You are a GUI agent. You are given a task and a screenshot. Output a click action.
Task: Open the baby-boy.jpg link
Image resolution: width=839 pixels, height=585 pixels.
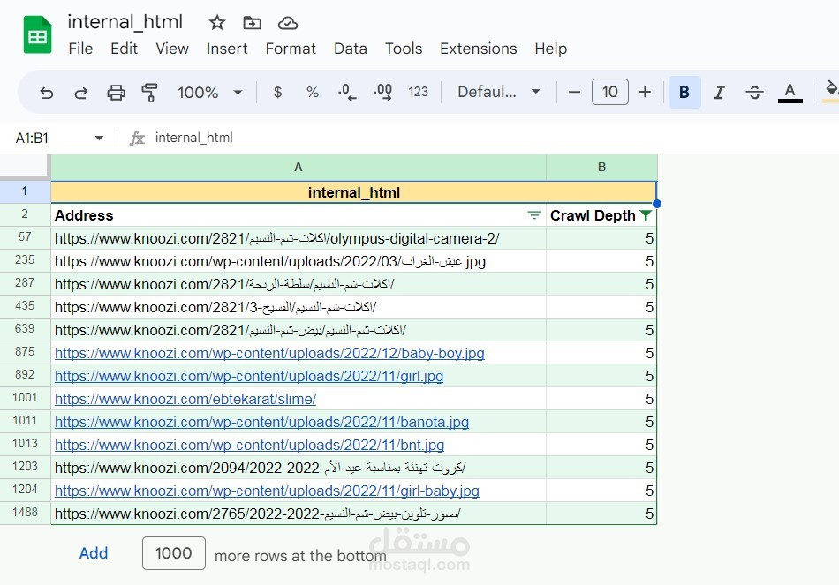pos(269,353)
